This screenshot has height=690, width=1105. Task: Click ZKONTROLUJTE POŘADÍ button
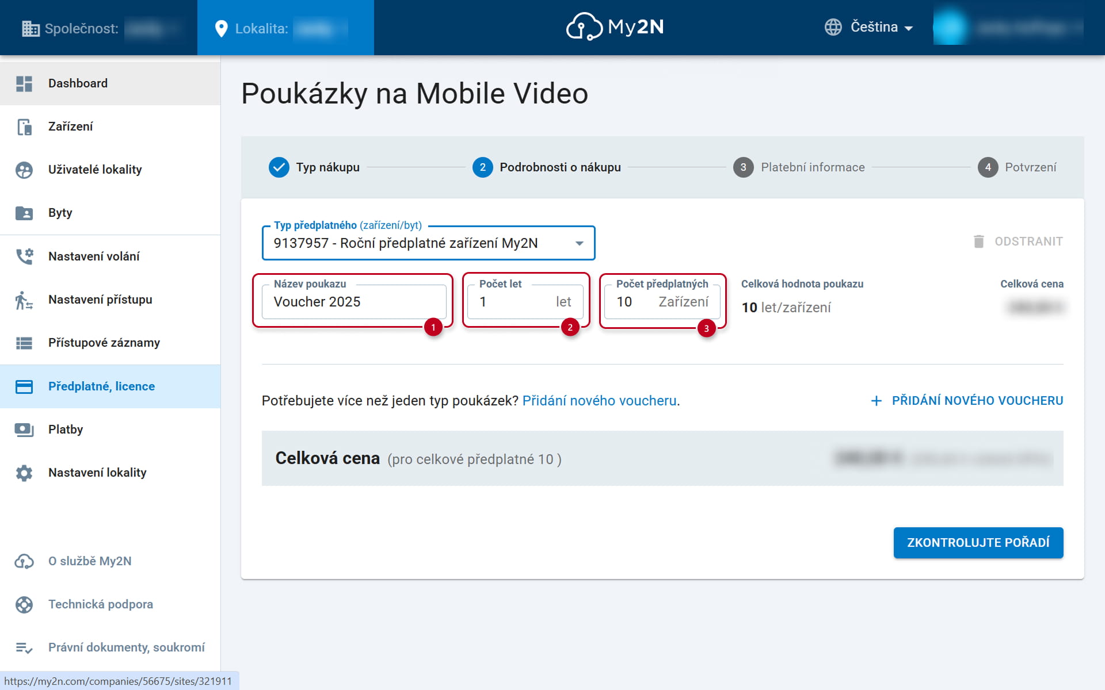click(978, 543)
